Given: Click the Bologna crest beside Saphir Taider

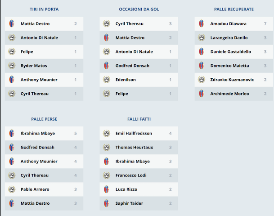Looking at the screenshot, I should pos(107,203).
